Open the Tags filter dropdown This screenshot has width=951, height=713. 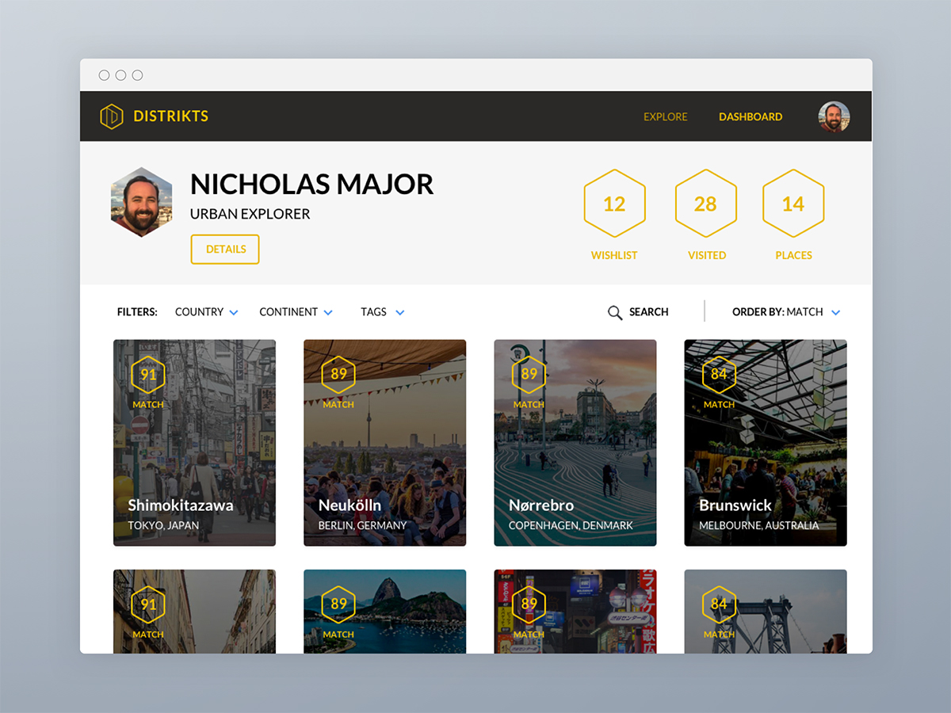pos(382,312)
